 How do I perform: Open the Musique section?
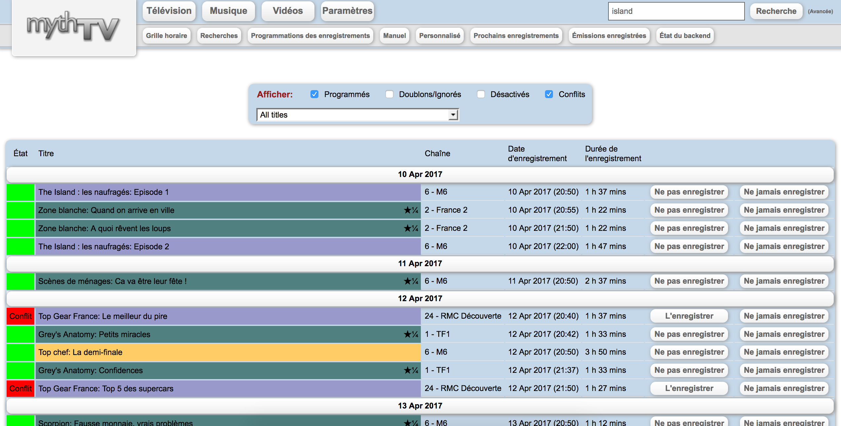228,11
